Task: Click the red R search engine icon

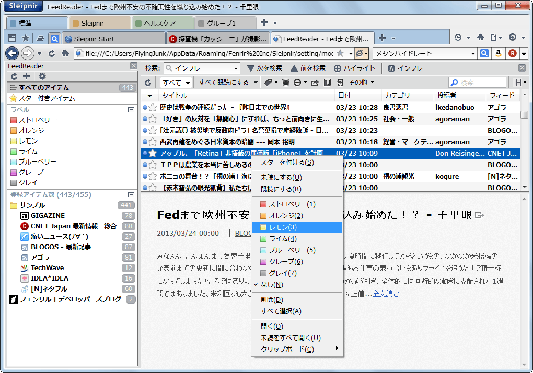Action: (x=513, y=53)
